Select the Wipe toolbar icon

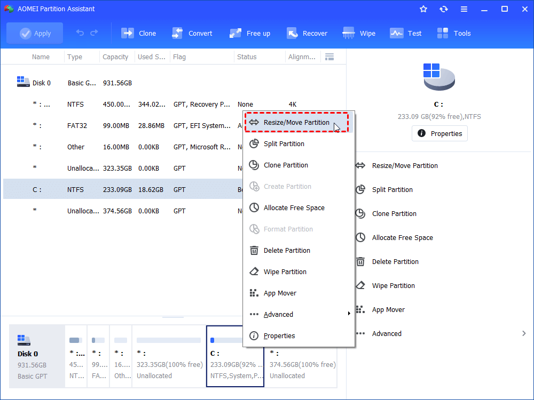(359, 33)
